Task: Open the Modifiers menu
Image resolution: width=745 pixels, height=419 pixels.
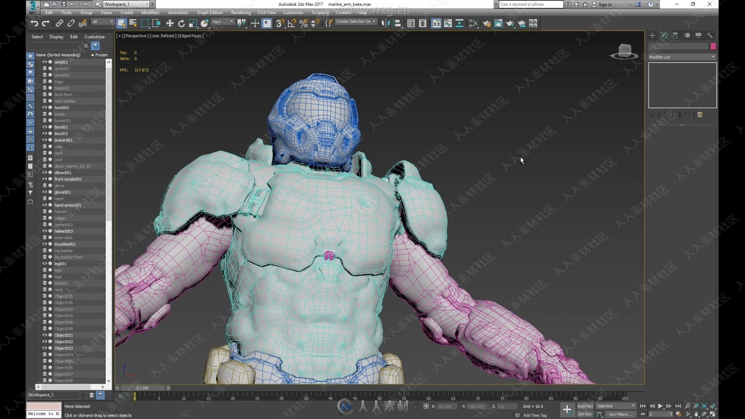Action: [x=150, y=12]
